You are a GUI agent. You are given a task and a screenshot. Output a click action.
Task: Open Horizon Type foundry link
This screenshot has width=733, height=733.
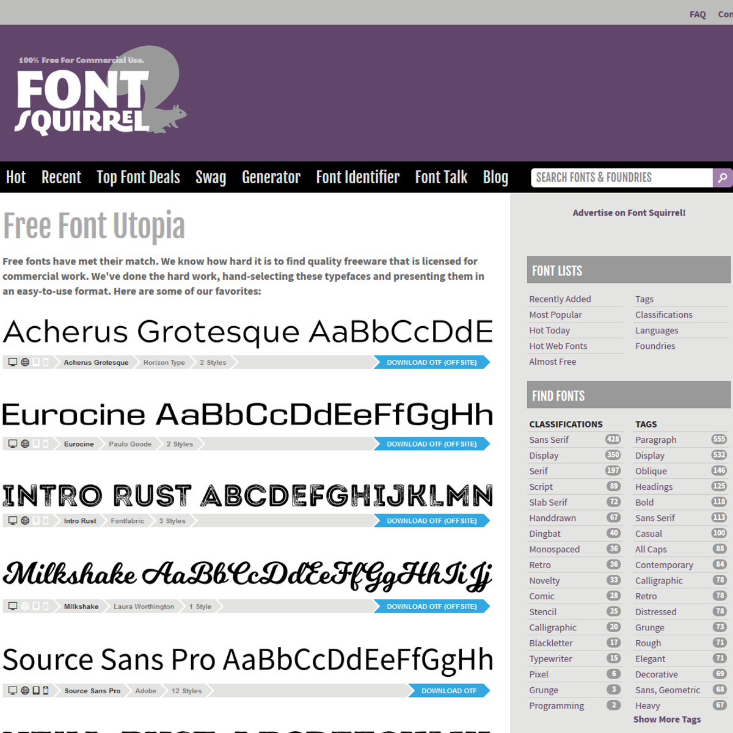164,362
